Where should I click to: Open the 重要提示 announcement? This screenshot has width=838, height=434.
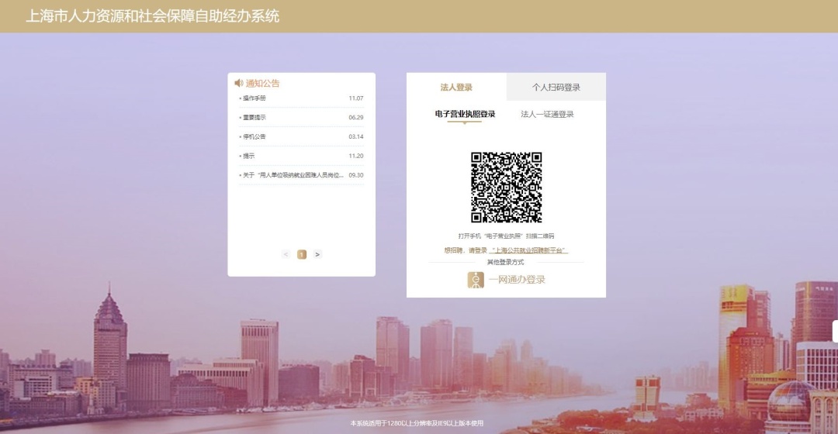pos(254,118)
